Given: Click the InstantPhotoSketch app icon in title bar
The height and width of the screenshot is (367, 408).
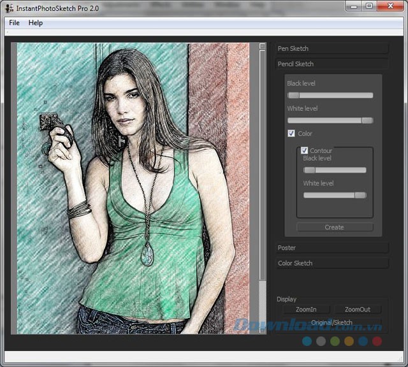Looking at the screenshot, I should (x=9, y=7).
